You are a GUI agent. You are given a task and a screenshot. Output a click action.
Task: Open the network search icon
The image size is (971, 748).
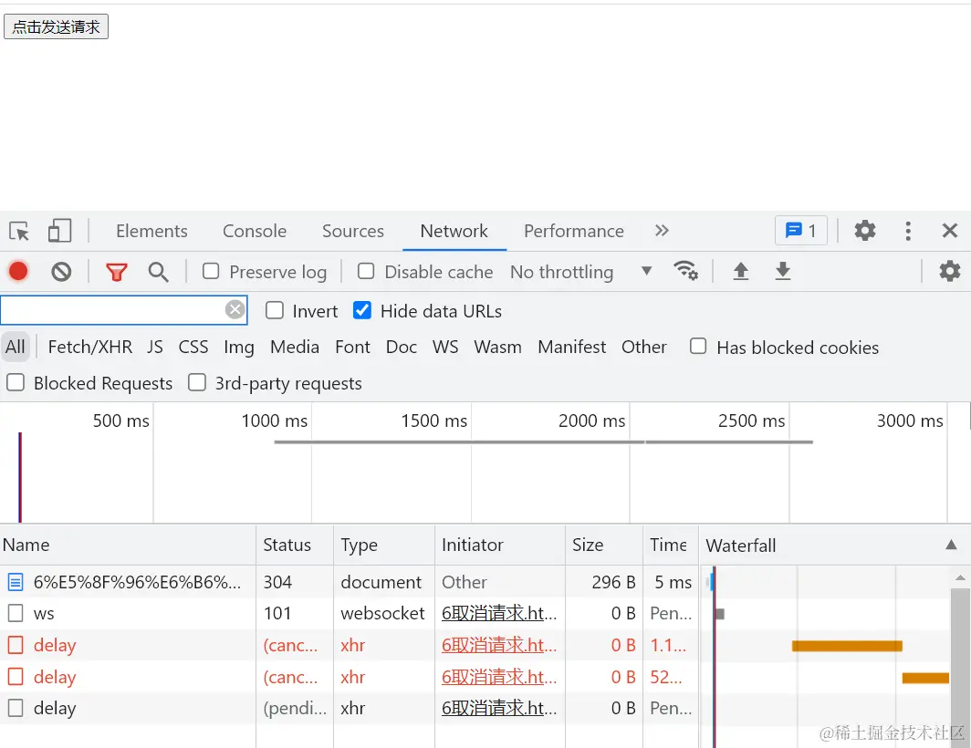[158, 272]
